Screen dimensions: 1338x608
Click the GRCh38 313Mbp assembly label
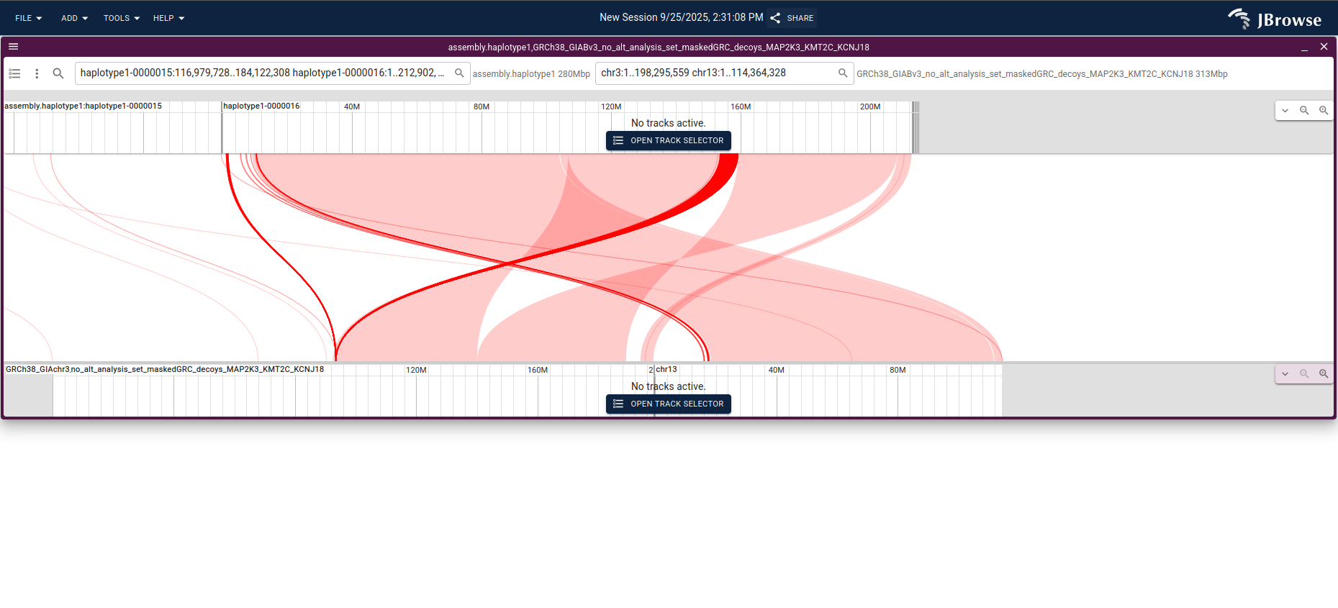point(1042,74)
